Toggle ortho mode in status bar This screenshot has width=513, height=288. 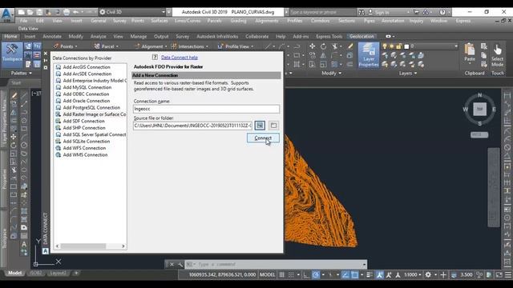[306, 275]
